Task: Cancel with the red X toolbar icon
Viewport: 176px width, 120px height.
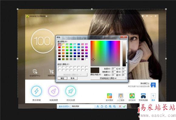Action: click(120, 106)
